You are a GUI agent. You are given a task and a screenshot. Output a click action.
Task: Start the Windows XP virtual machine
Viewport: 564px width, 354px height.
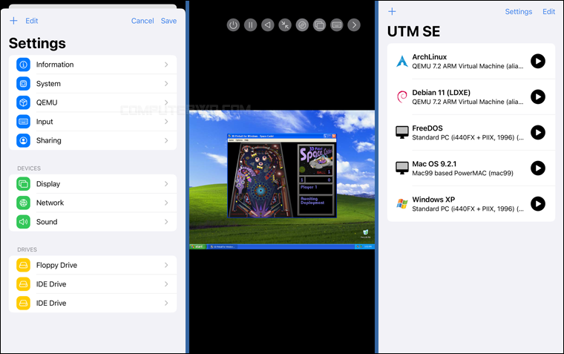coord(538,203)
